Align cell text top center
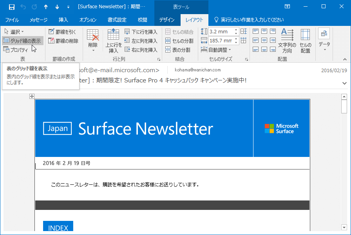The image size is (351, 235). click(x=264, y=31)
